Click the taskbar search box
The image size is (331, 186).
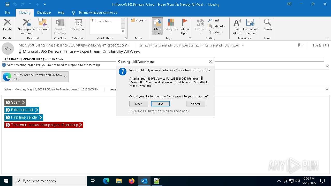50,181
